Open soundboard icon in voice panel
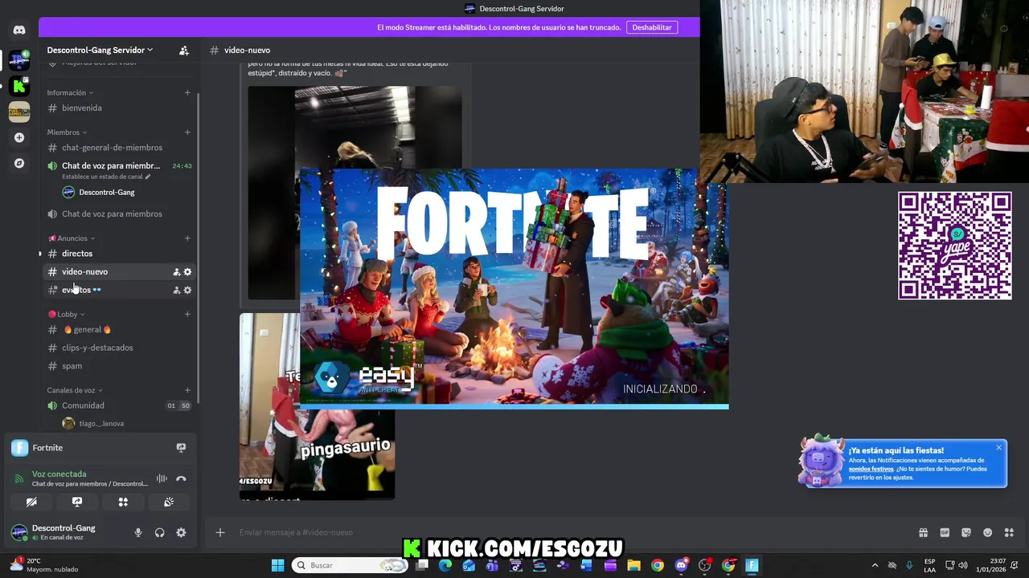 (169, 502)
